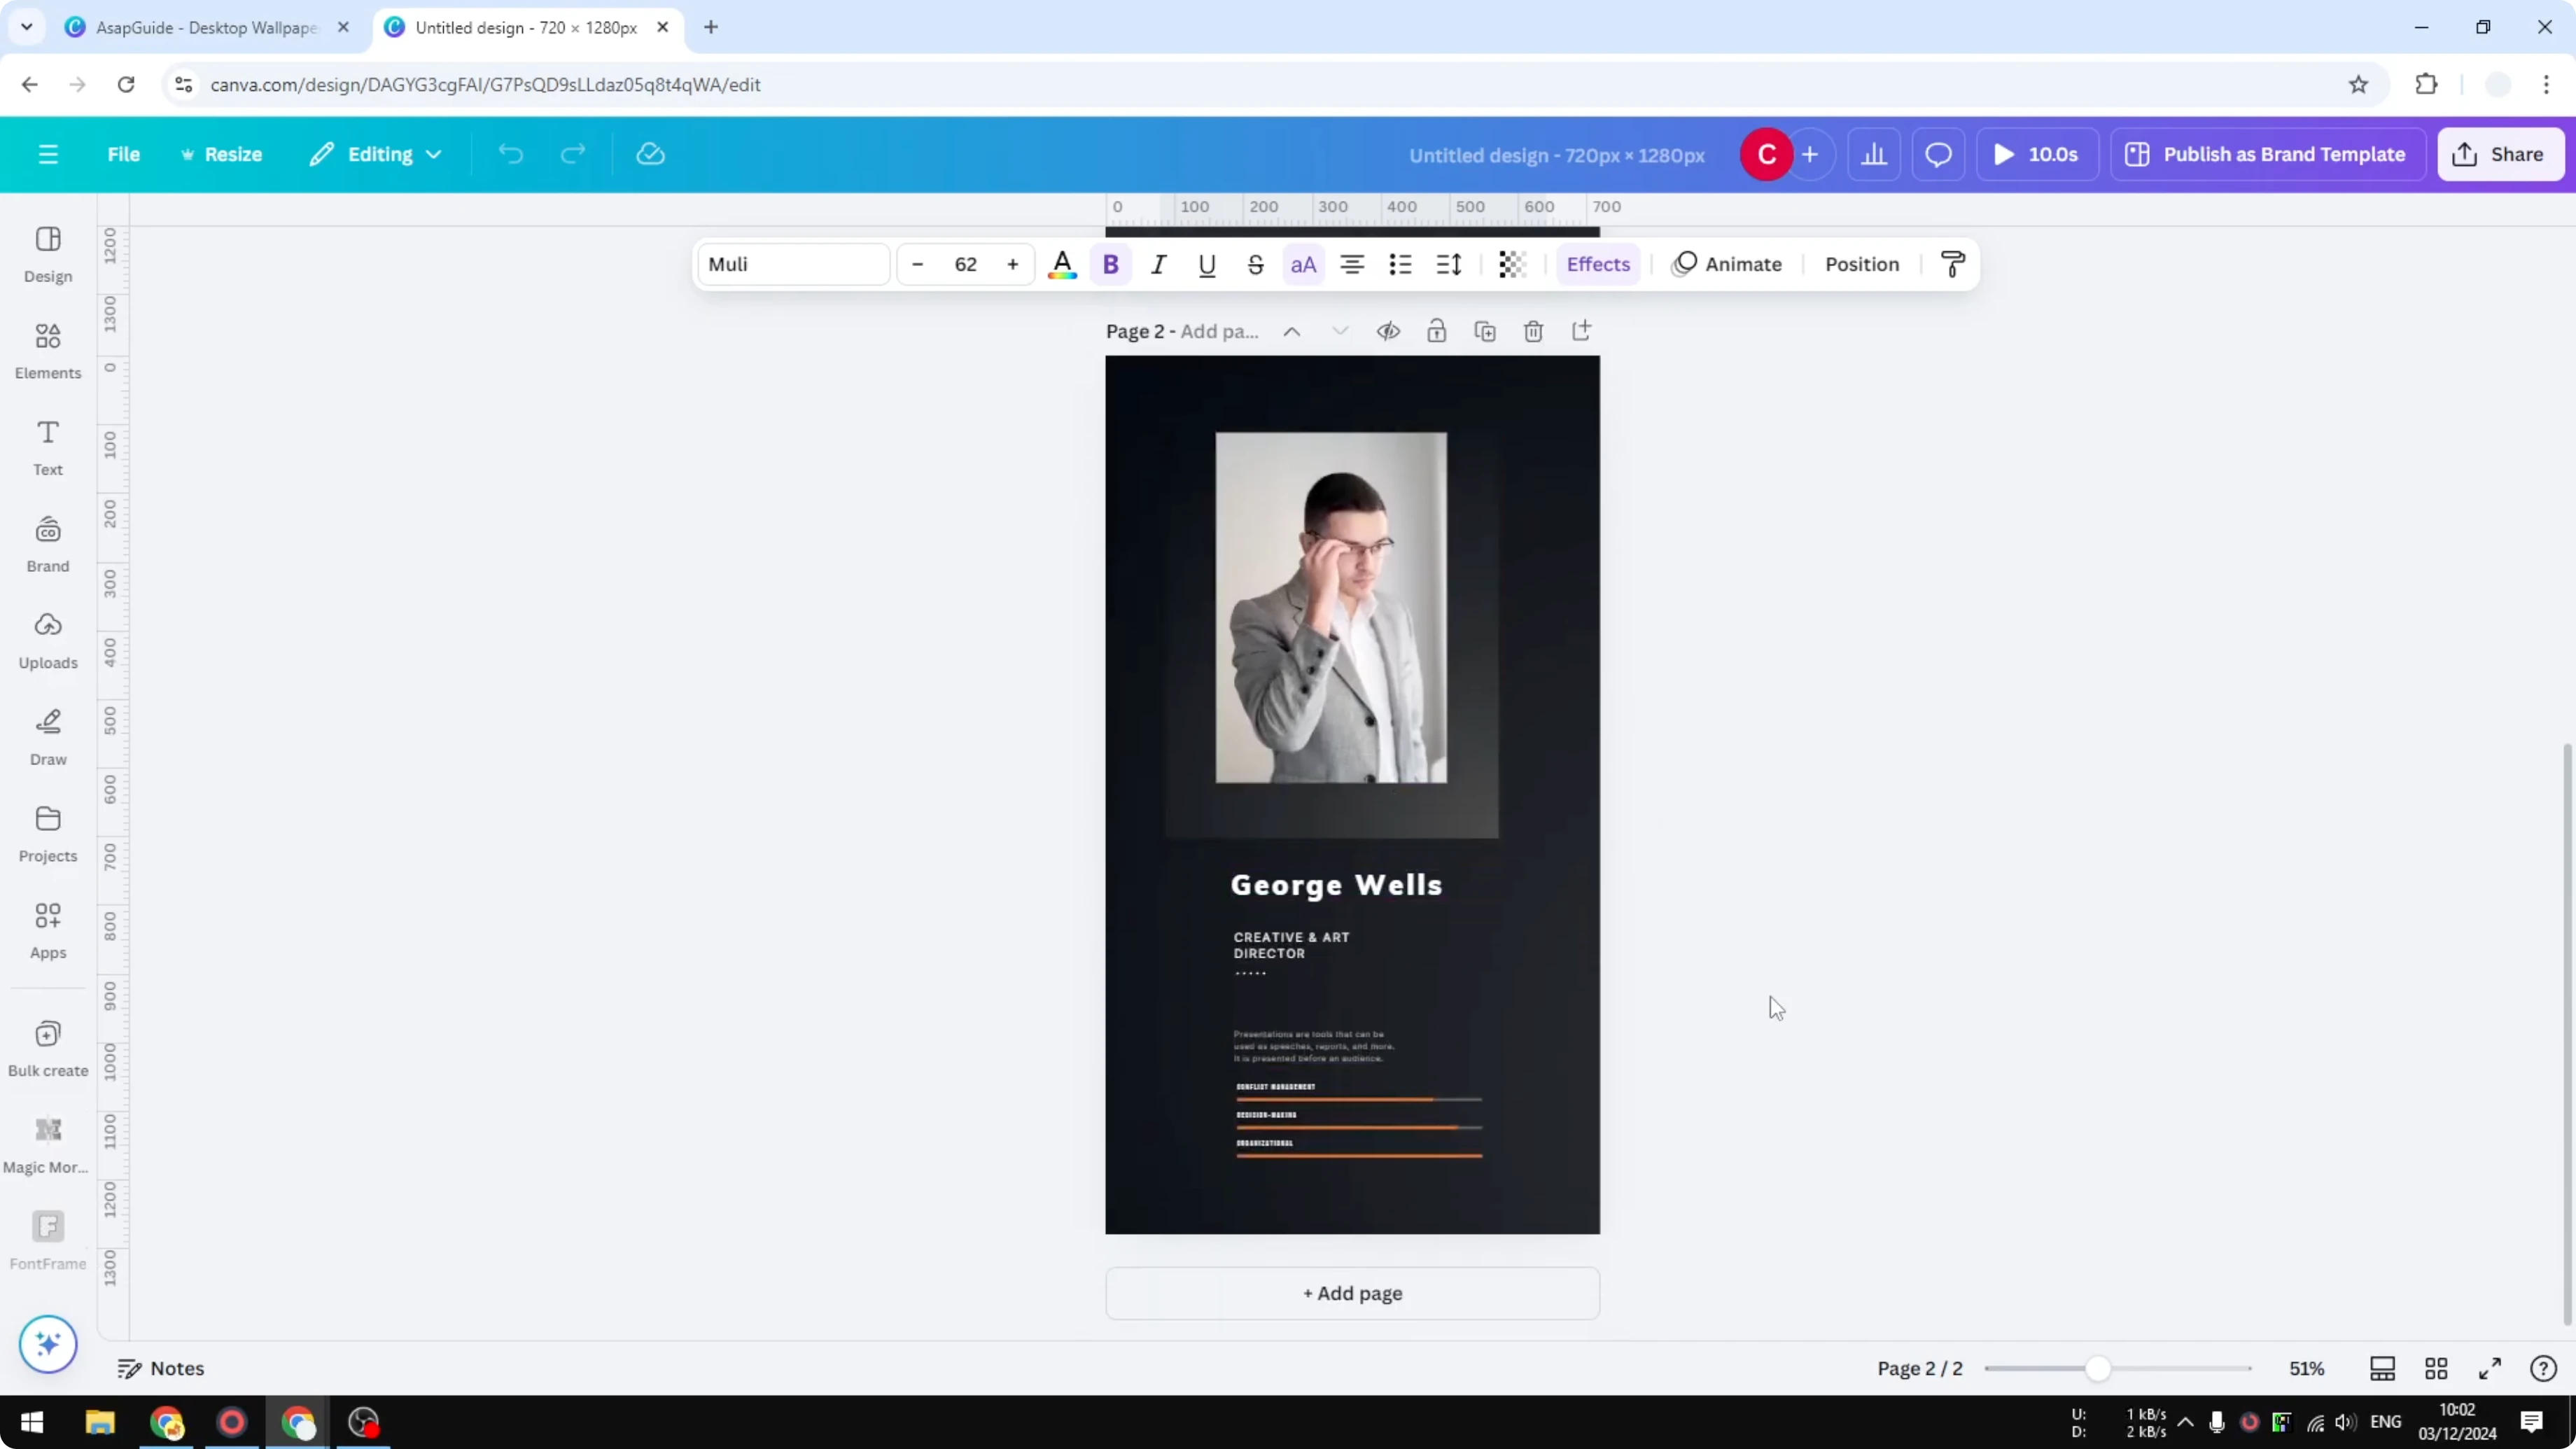Select the copy style paint roller

[x=1952, y=264]
